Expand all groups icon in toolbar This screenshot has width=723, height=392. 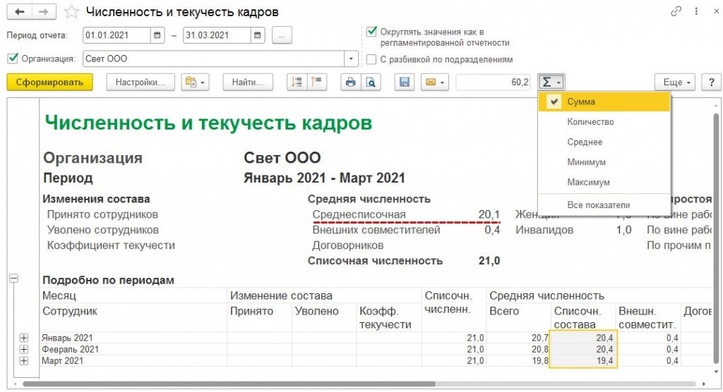pyautogui.click(x=297, y=82)
